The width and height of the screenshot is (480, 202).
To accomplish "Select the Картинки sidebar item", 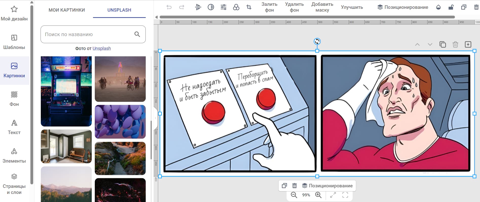I will pos(14,70).
